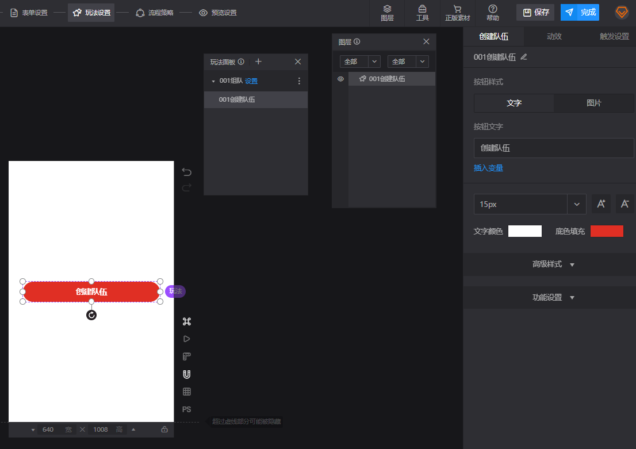The image size is (636, 449).
Task: Click the 保存 save button
Action: click(535, 13)
